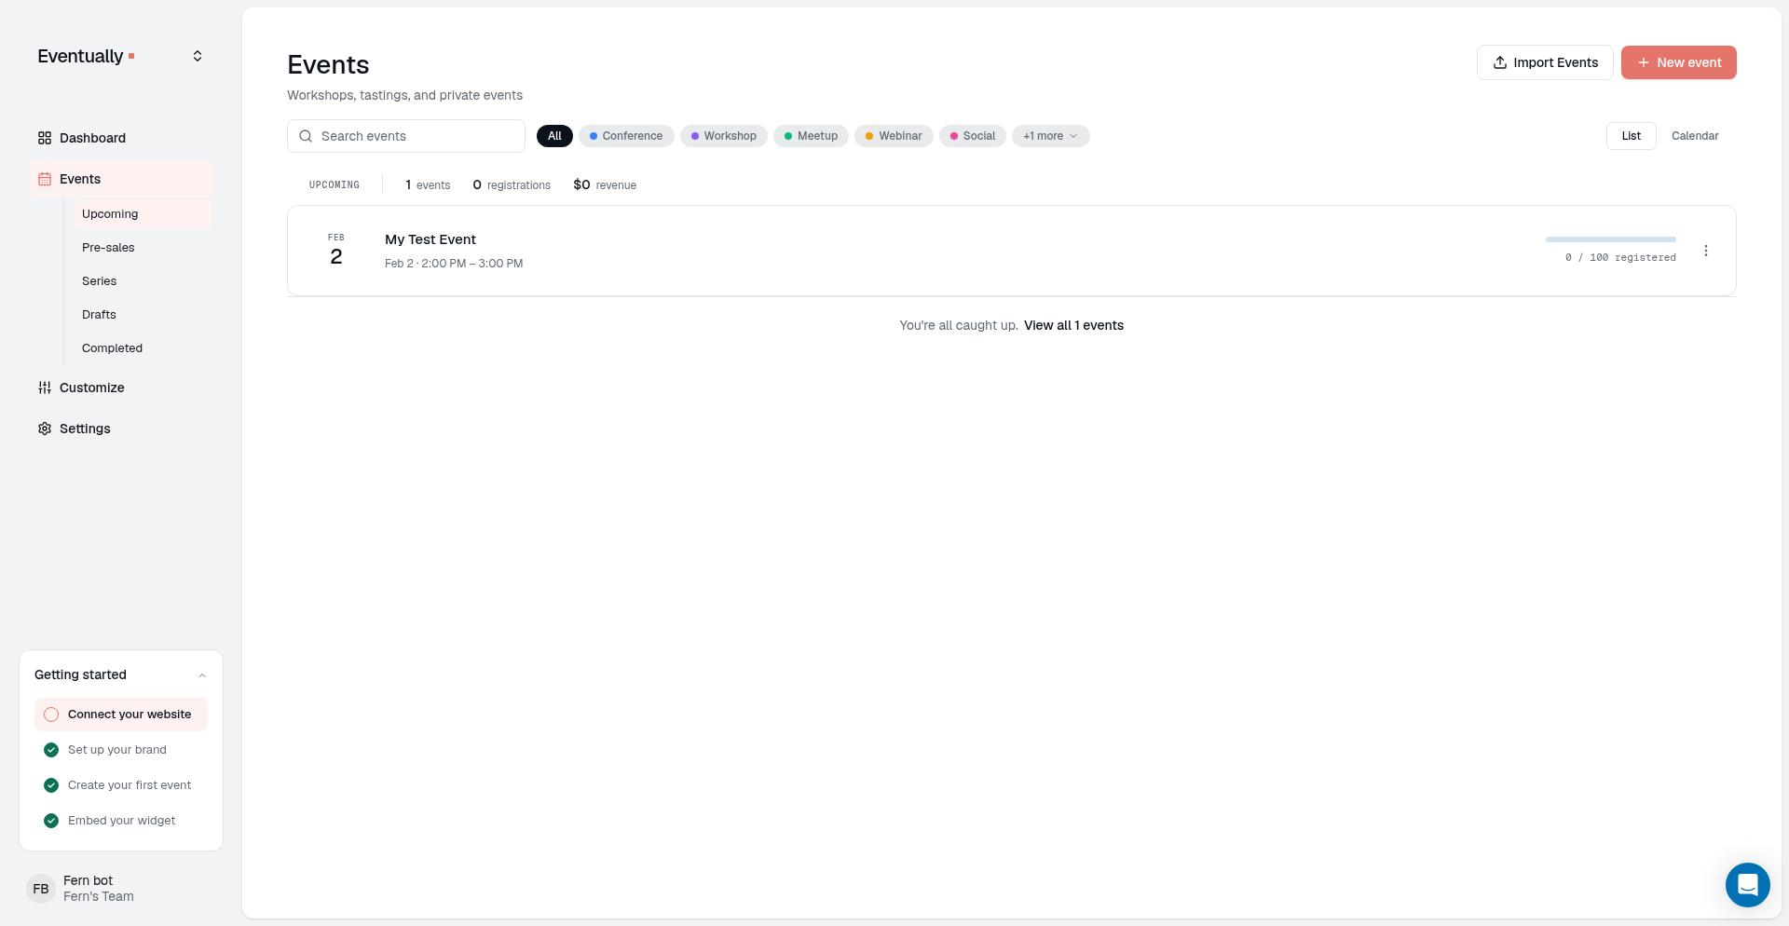Viewport: 1789px width, 926px height.
Task: Collapse the Getting started panel
Action: point(202,675)
